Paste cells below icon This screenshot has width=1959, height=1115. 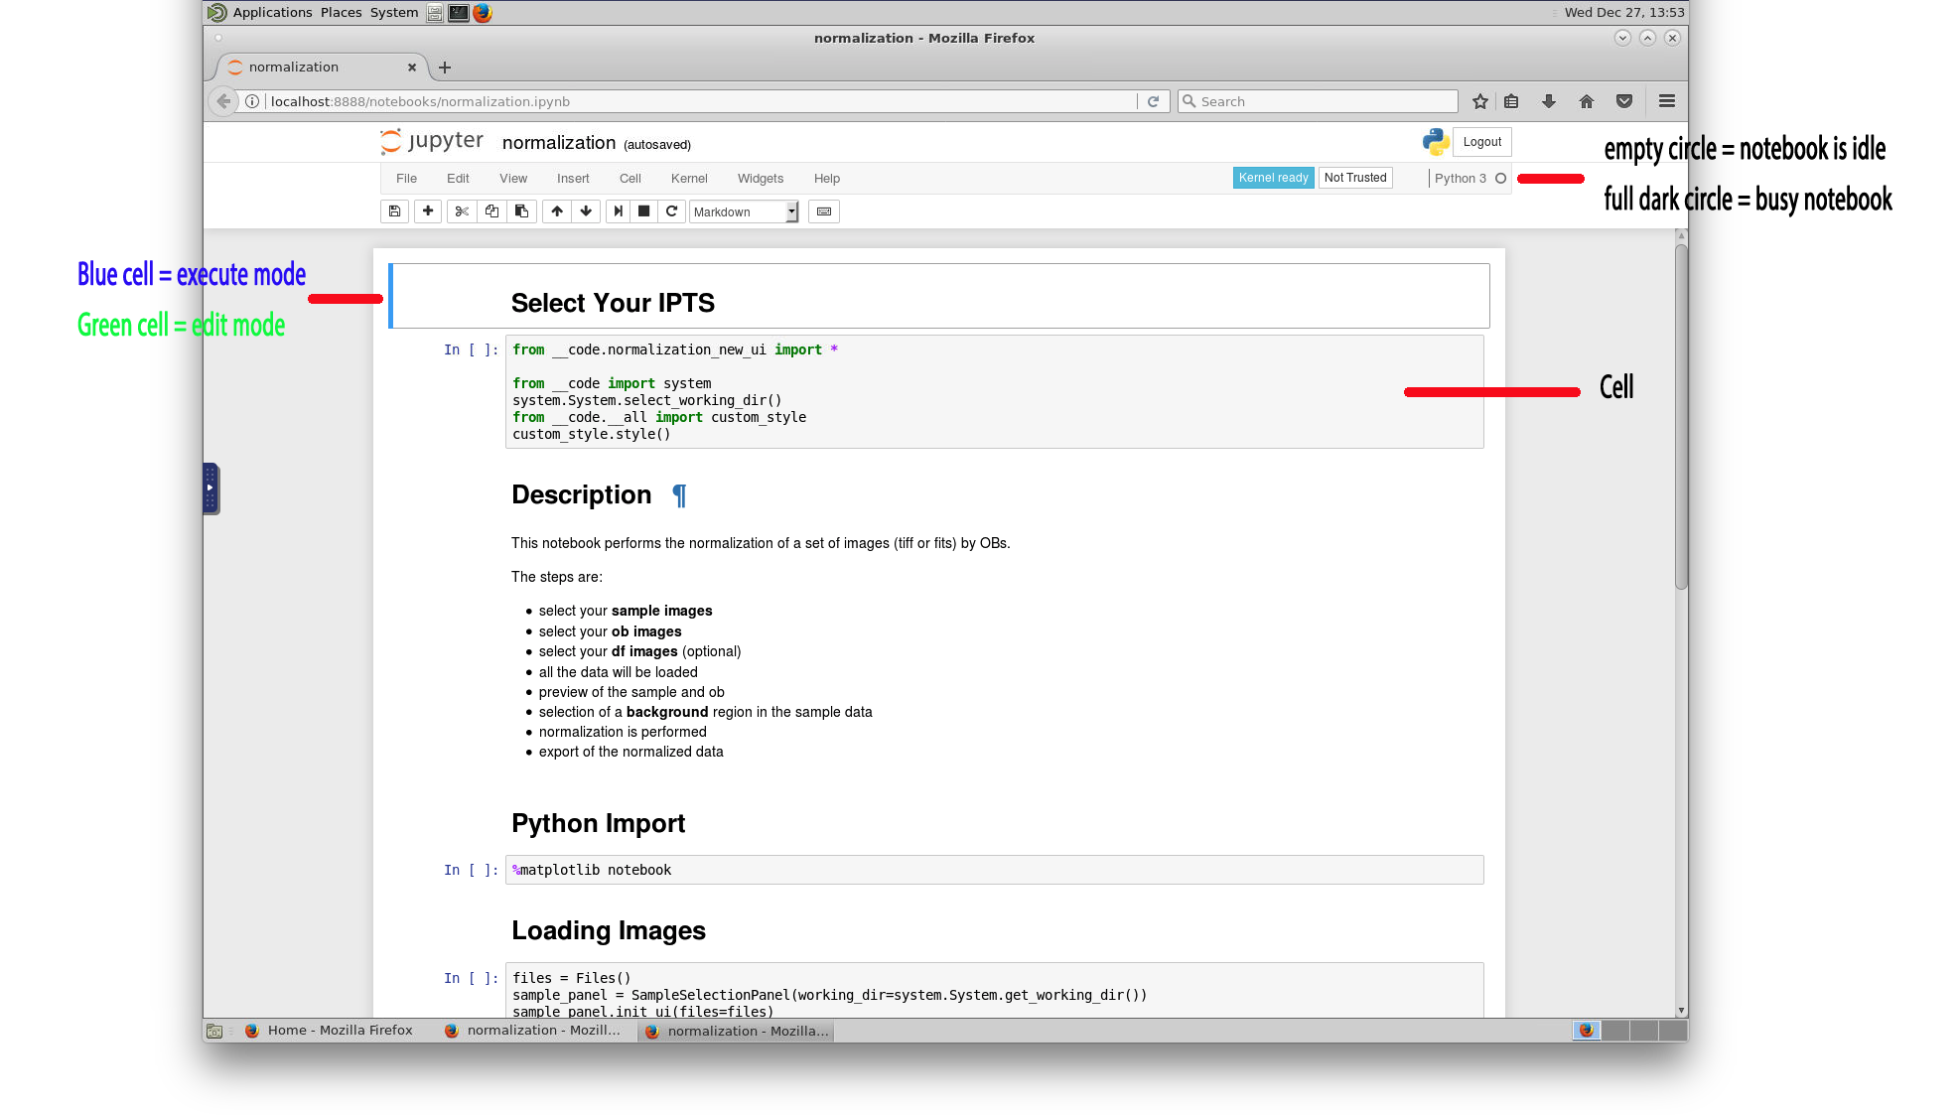point(521,211)
